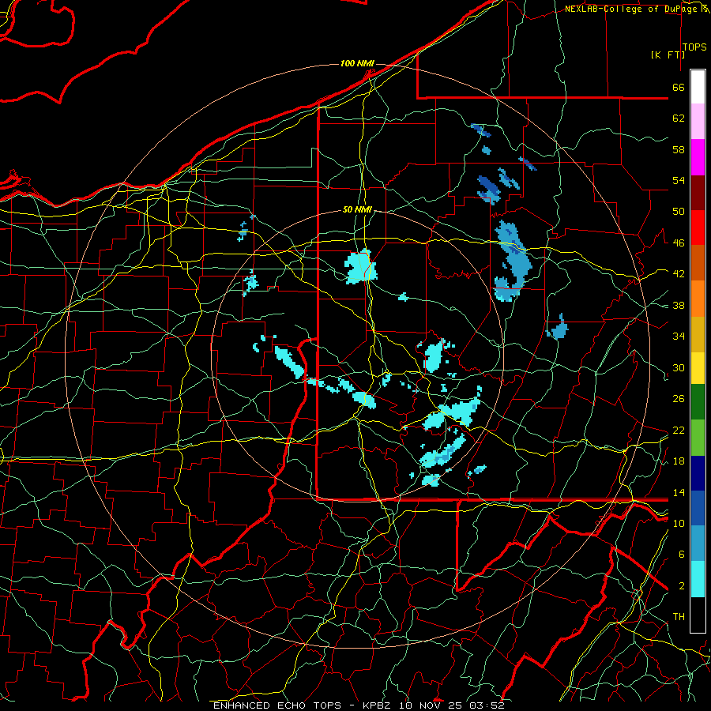Select the "38" scale label
The width and height of the screenshot is (711, 711).
click(679, 305)
